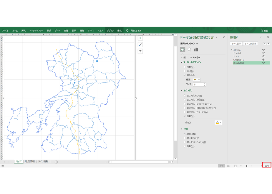
Task: Select 線 (単色)(S) border radio button
Action: click(185, 138)
